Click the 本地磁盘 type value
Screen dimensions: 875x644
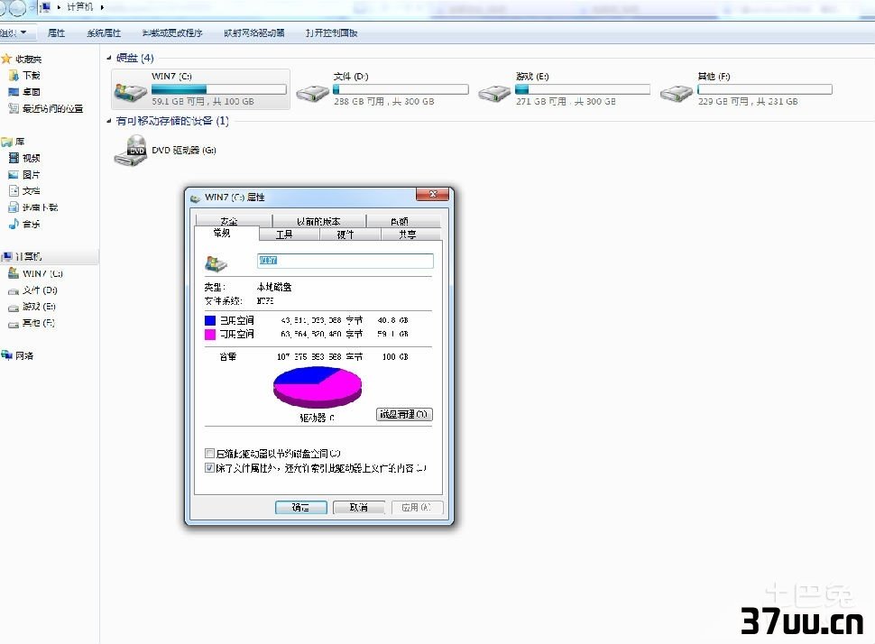(274, 287)
